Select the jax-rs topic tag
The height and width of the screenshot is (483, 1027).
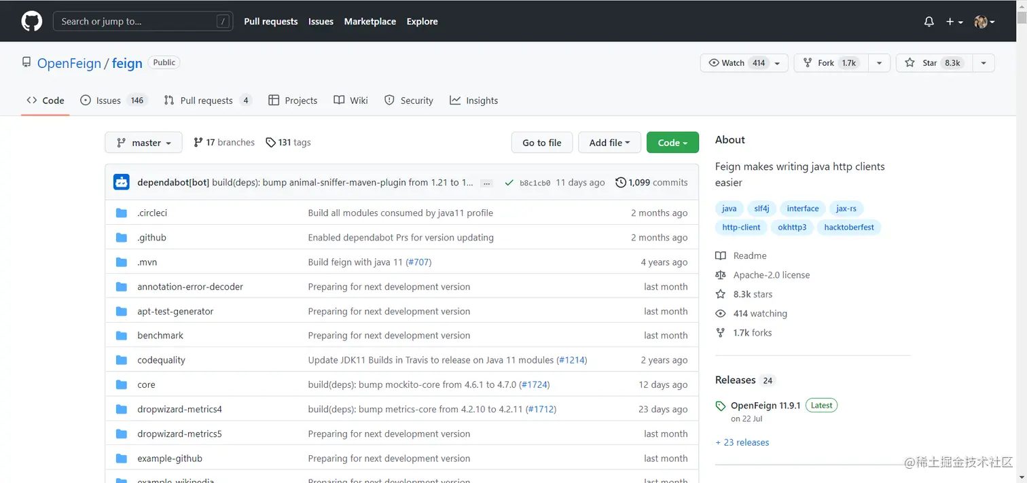click(x=846, y=209)
